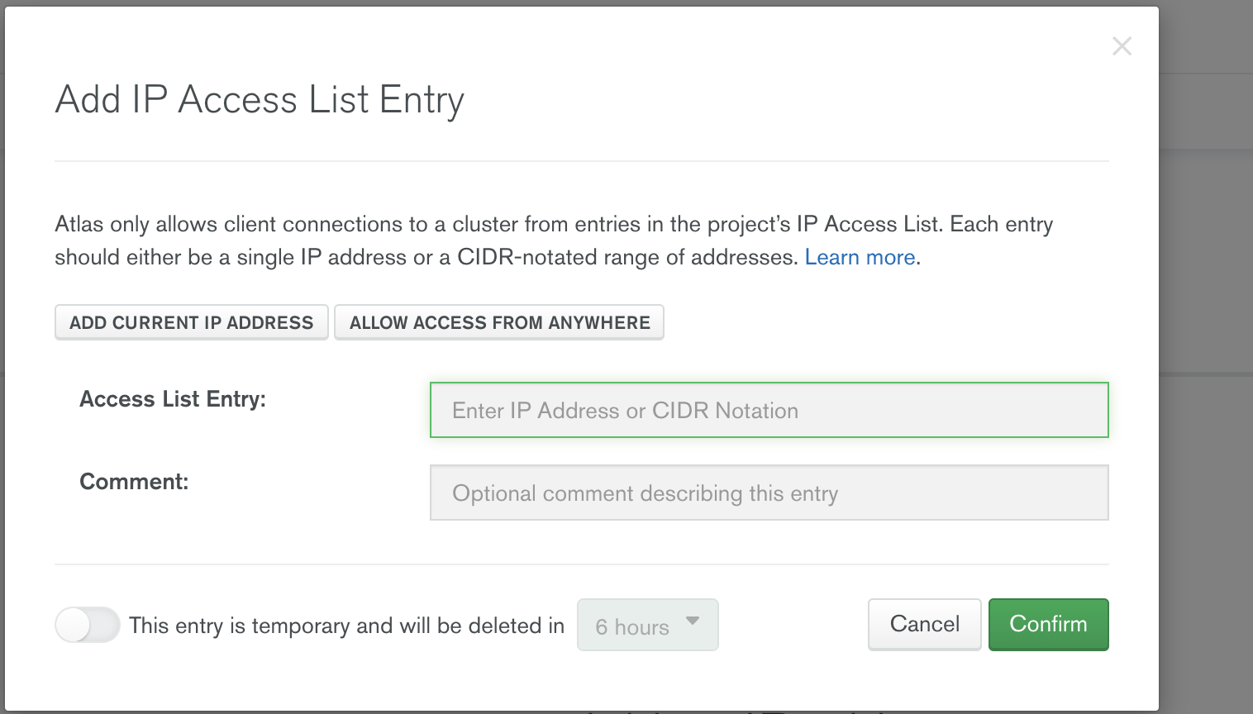Click the ADD CURRENT IP ADDRESS button
The height and width of the screenshot is (714, 1253).
pyautogui.click(x=192, y=322)
